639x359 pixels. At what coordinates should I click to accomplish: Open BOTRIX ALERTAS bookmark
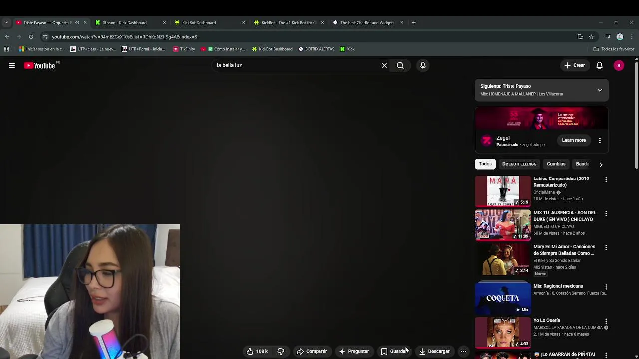pos(317,49)
